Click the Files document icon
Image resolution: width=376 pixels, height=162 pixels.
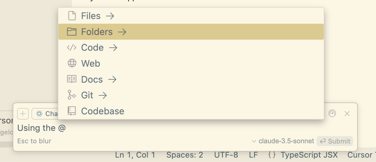pos(72,16)
